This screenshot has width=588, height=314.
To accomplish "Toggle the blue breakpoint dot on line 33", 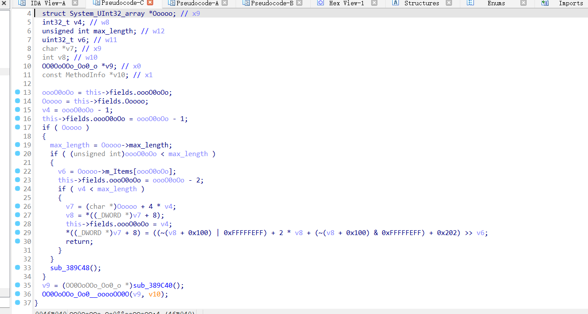I will click(x=17, y=268).
